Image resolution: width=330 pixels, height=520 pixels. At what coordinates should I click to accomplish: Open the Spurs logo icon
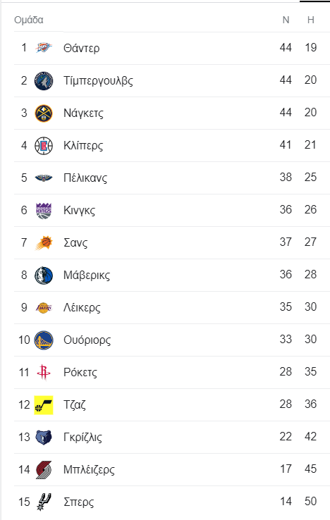coord(44,502)
